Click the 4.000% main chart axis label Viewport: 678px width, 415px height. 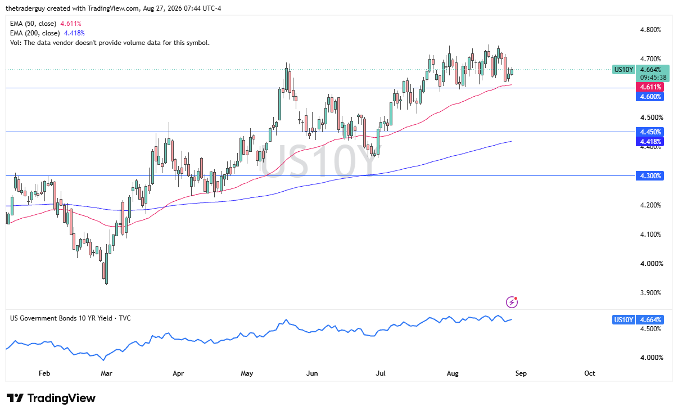coord(650,264)
